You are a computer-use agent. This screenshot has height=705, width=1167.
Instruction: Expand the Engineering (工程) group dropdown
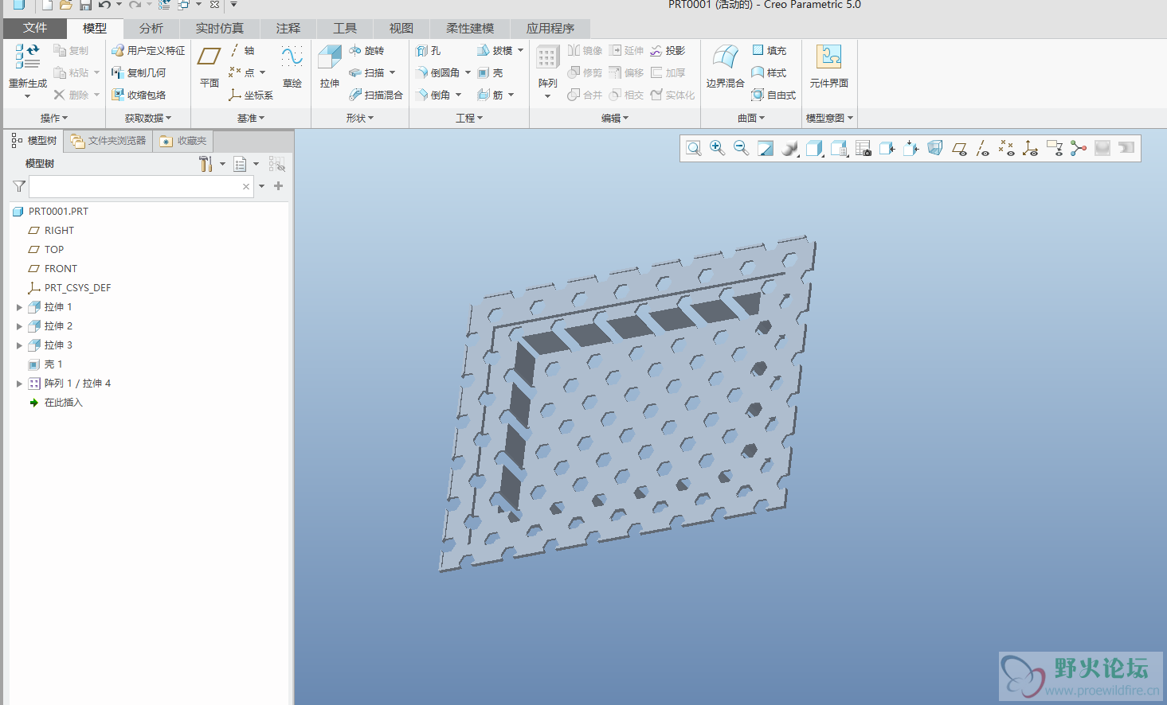(x=469, y=118)
